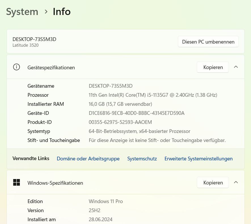The image size is (251, 224).
Task: Click the Prozessor value i5-1135G7
Action: point(153,95)
